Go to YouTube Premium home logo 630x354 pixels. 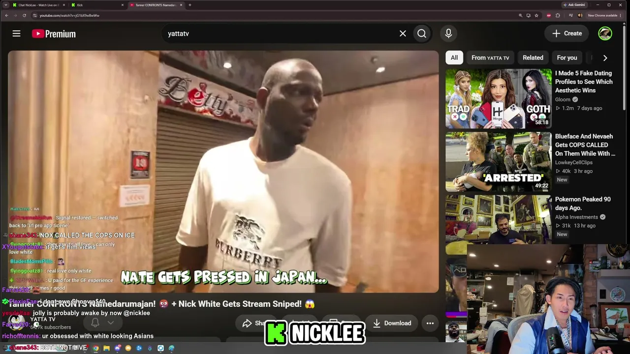[x=54, y=33]
